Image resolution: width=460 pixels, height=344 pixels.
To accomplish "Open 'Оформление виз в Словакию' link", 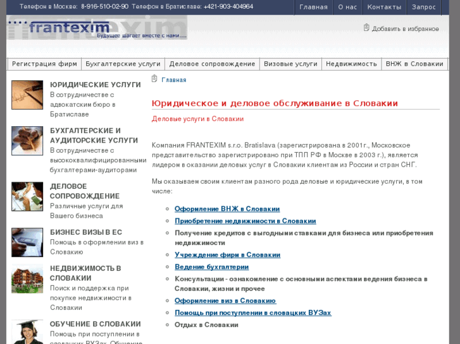I will click(225, 300).
